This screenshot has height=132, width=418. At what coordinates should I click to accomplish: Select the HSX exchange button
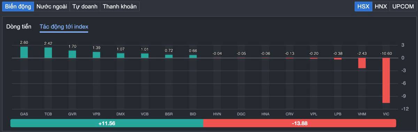363,6
